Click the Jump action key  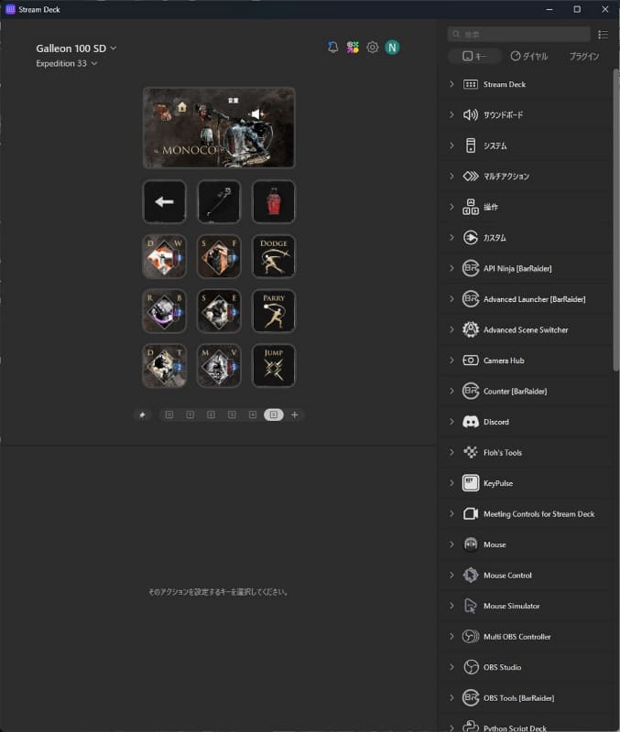point(274,365)
